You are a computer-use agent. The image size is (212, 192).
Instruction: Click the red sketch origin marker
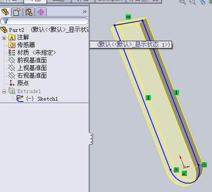coord(184,167)
